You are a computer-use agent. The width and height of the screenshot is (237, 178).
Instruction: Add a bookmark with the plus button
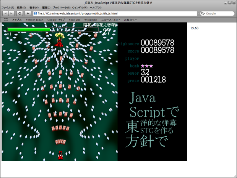click(x=28, y=13)
